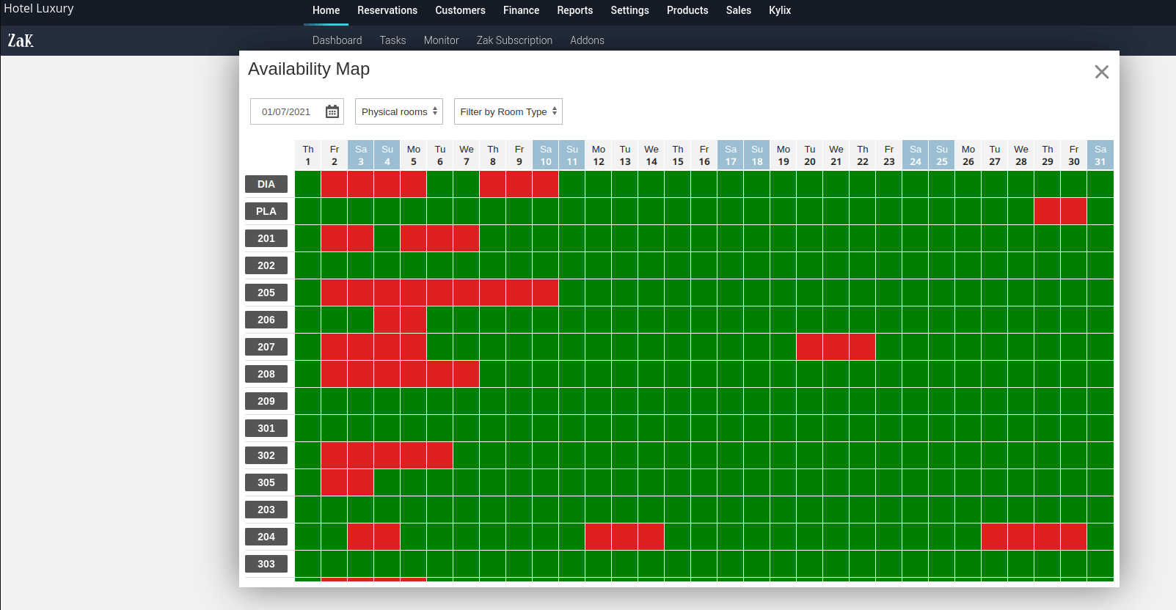Open the Filter by Room Type dropdown
The width and height of the screenshot is (1176, 610).
point(508,111)
